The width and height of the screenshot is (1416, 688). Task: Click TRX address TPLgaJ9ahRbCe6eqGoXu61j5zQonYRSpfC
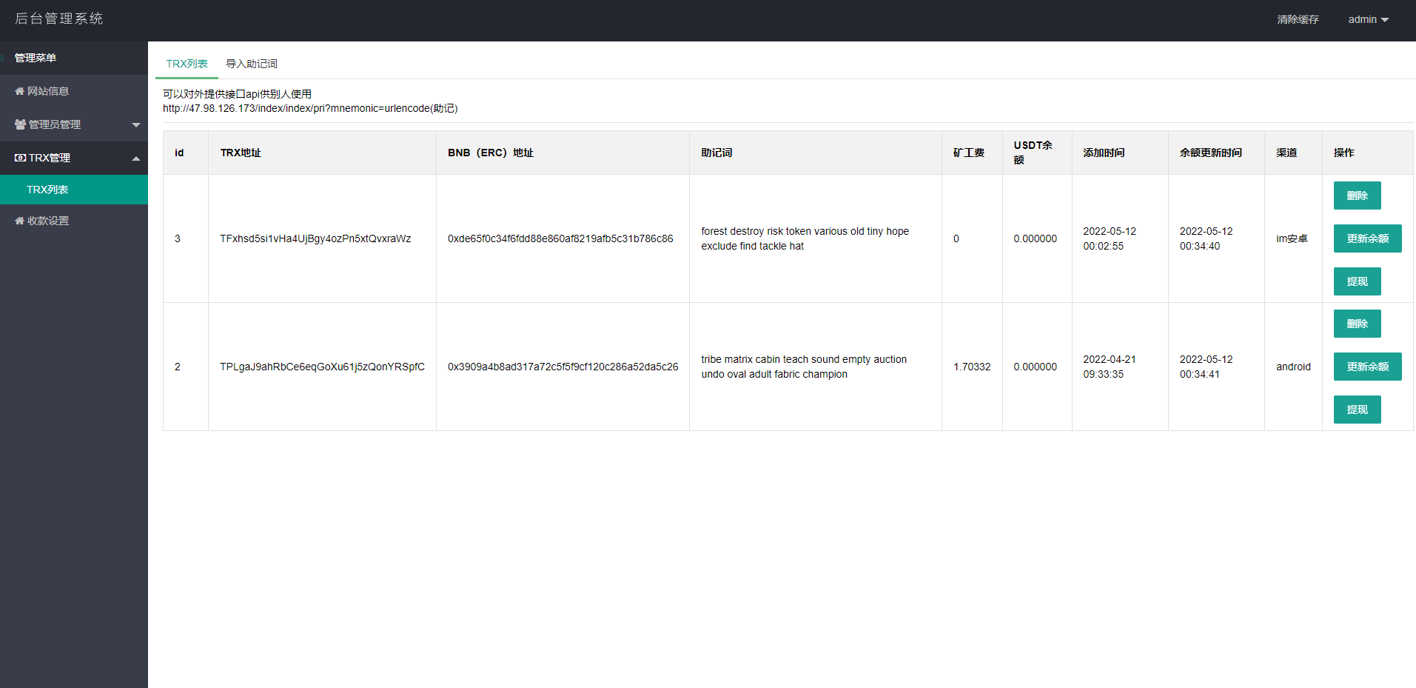pos(322,367)
